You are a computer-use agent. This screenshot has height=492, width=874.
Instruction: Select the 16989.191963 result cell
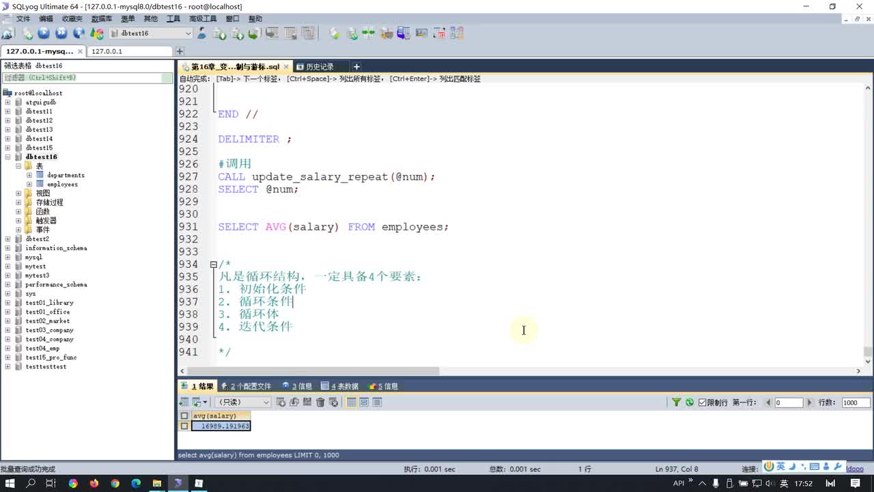(221, 426)
